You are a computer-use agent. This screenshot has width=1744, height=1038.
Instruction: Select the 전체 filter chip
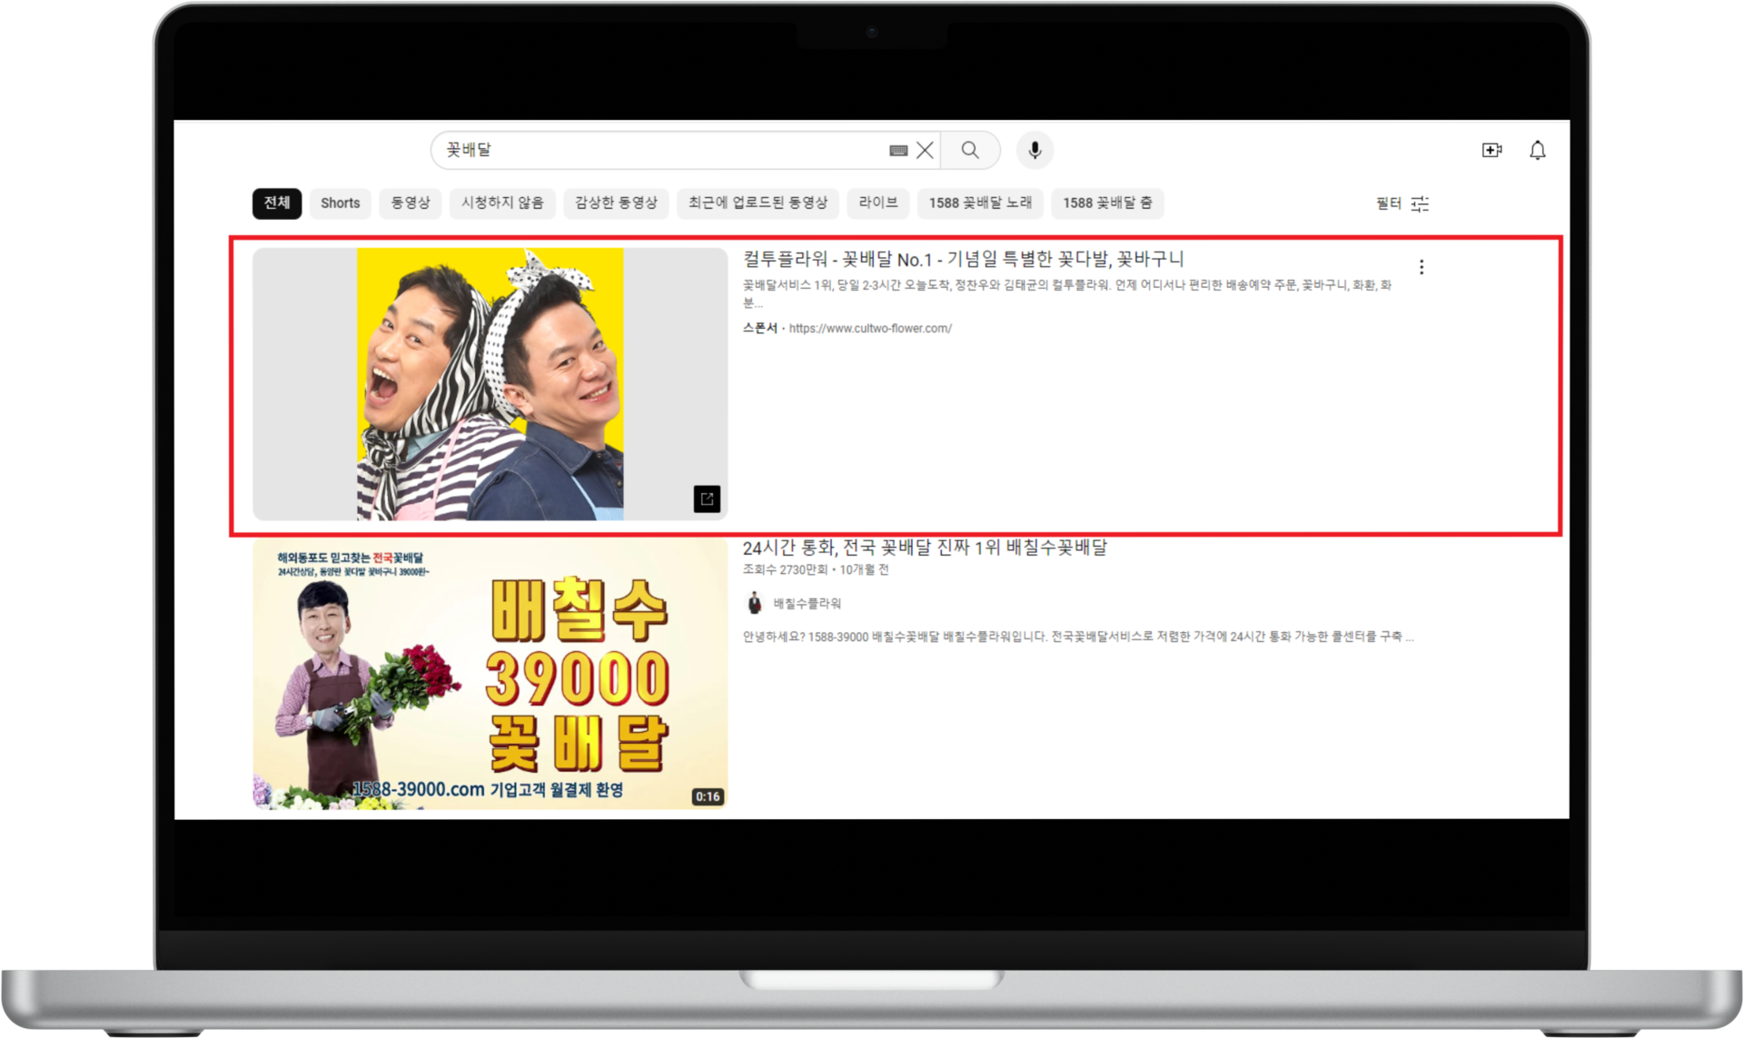(x=277, y=203)
